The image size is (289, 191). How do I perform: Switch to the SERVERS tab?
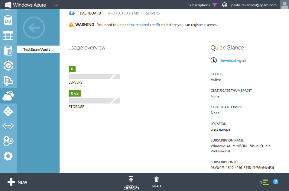point(153,13)
